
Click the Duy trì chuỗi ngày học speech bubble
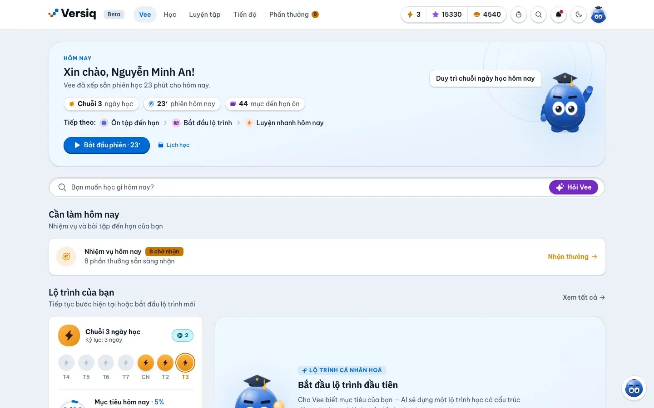point(485,78)
